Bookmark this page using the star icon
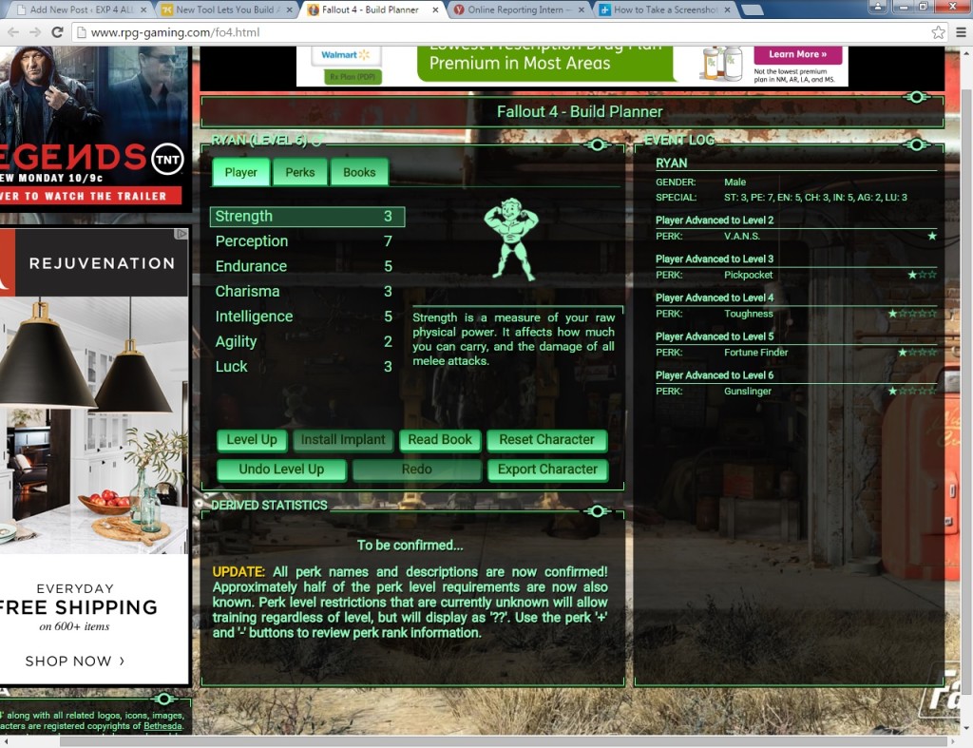 pos(938,32)
